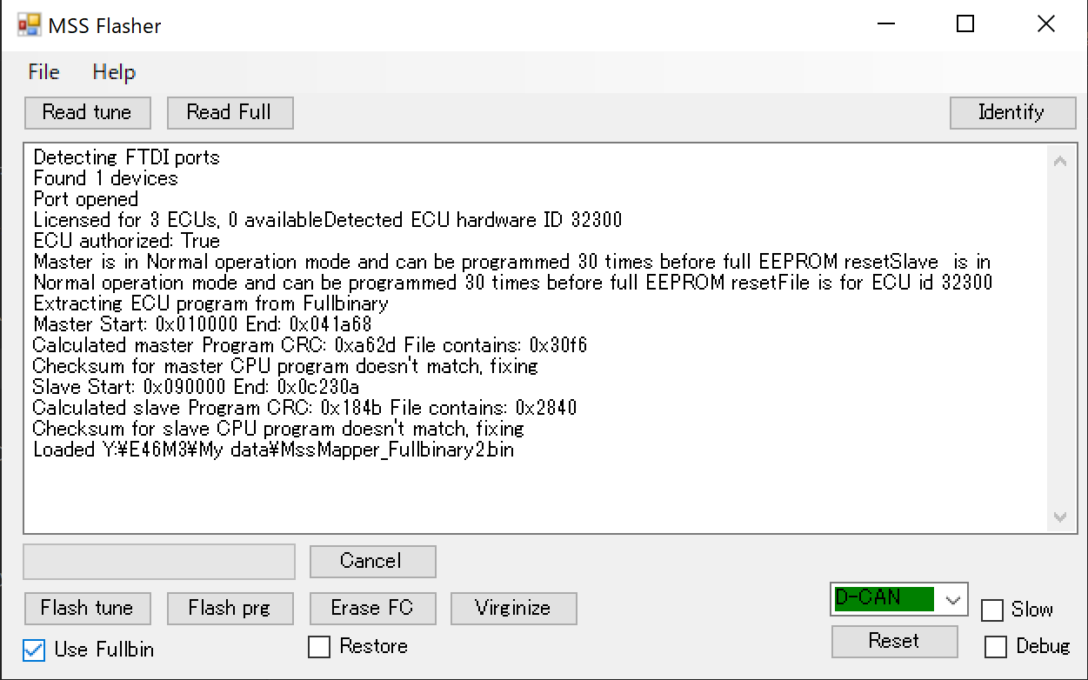Minimize the MSS Flasher window

tap(884, 24)
